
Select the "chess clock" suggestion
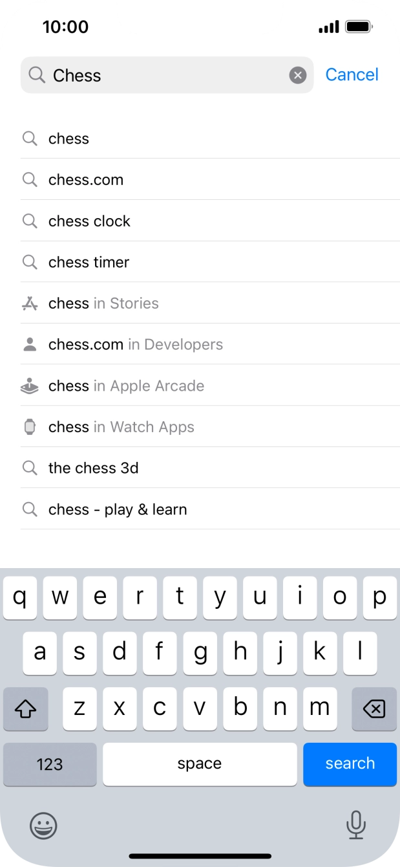tap(89, 221)
